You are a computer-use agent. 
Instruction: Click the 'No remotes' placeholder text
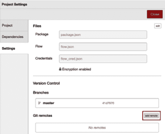point(97,127)
